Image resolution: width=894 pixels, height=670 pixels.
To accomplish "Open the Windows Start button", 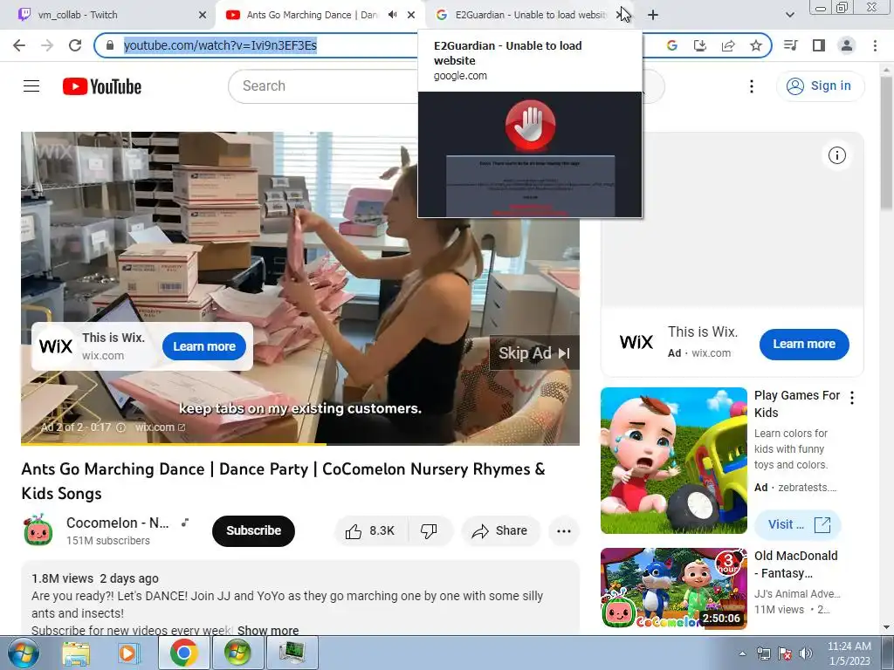I will (24, 653).
